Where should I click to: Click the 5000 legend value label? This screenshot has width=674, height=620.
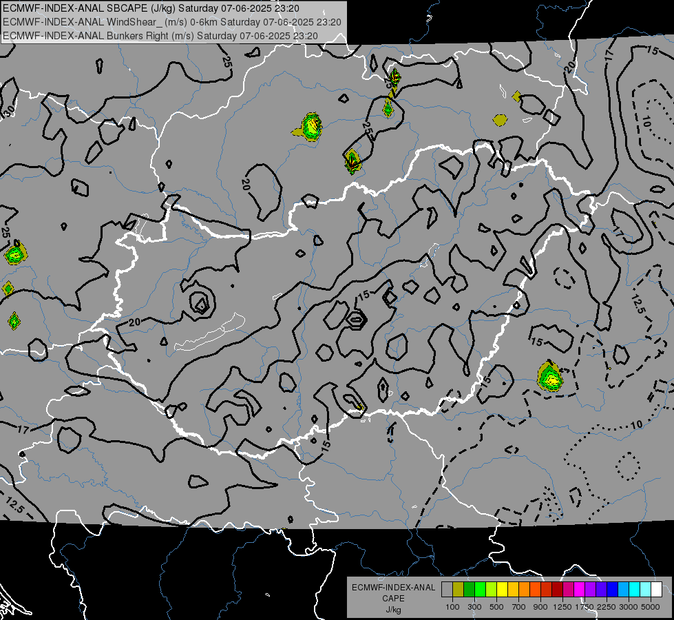click(x=651, y=607)
